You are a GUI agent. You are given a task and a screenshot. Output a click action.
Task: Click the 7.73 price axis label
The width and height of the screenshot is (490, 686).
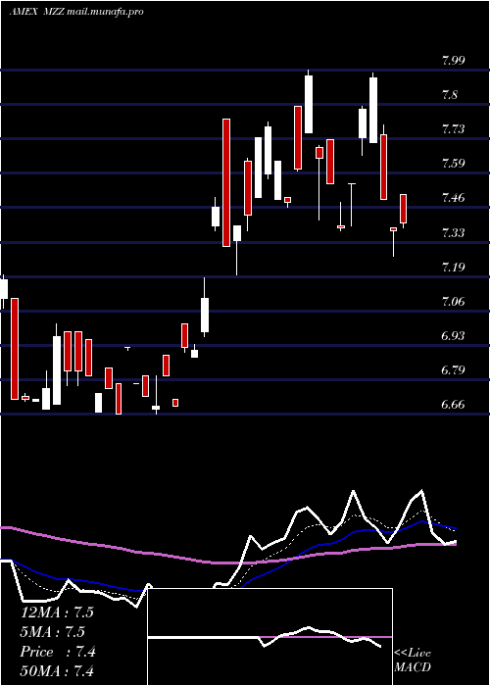(453, 129)
